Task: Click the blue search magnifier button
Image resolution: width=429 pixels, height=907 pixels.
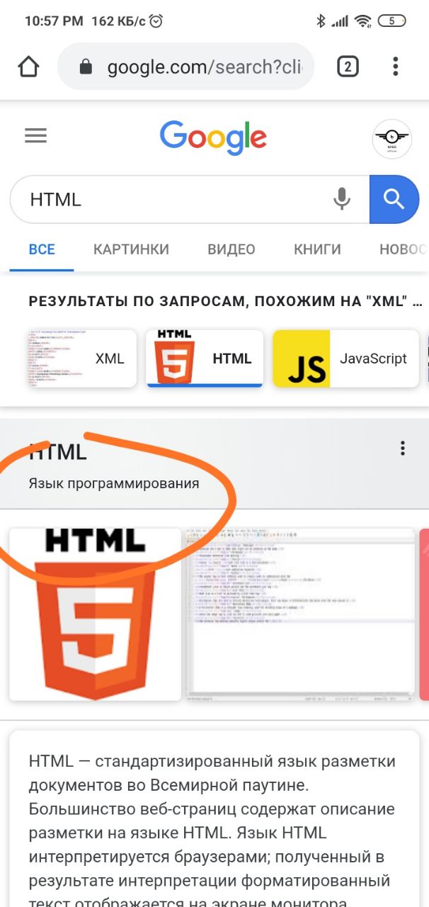Action: click(x=394, y=199)
